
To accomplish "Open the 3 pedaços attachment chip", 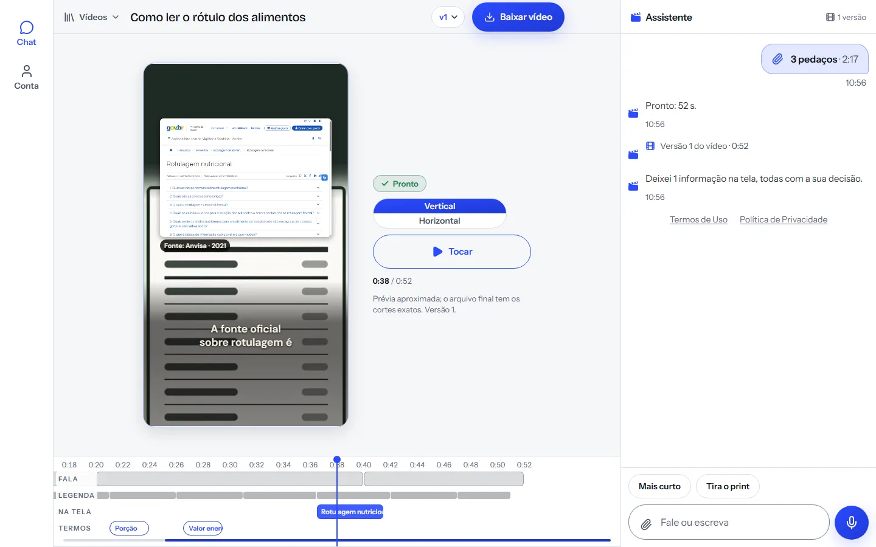I will [x=815, y=60].
